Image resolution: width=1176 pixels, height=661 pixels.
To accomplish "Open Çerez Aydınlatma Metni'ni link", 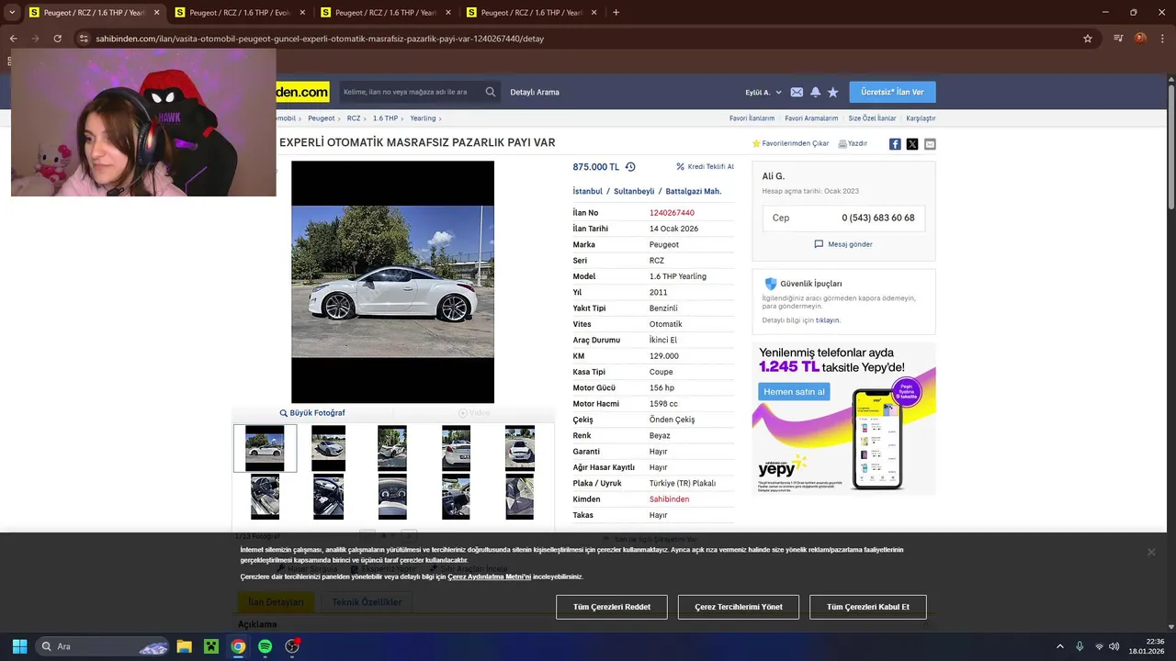I will [x=490, y=577].
